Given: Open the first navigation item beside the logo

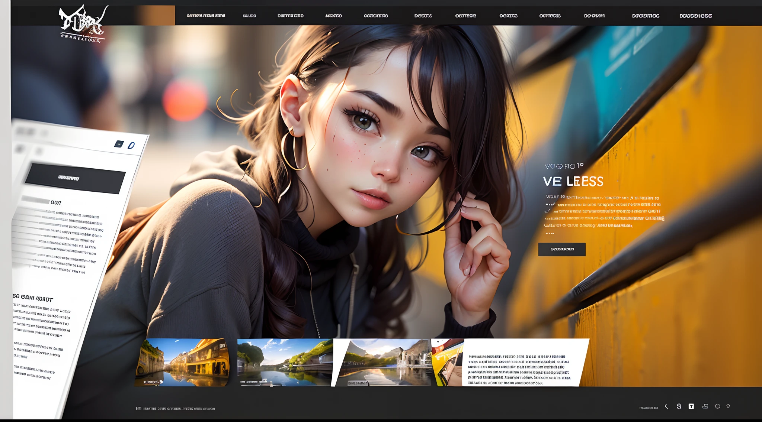Looking at the screenshot, I should point(206,16).
